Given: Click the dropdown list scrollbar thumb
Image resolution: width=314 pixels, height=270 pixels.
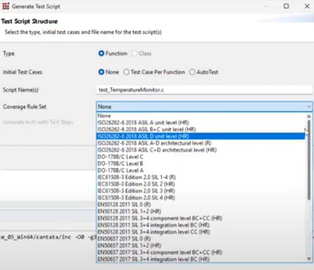Looking at the screenshot, I should click(309, 160).
